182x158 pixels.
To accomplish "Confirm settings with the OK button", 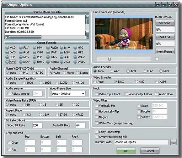I will pyautogui.click(x=126, y=151).
